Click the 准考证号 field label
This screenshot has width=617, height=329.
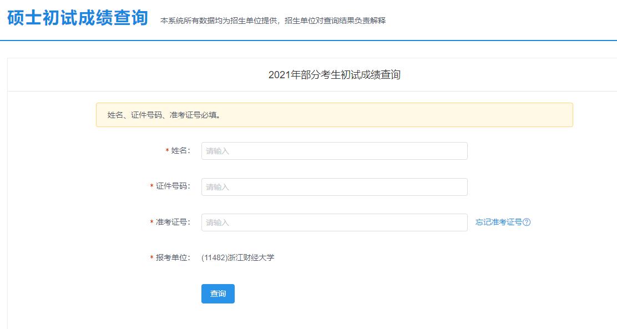click(173, 222)
